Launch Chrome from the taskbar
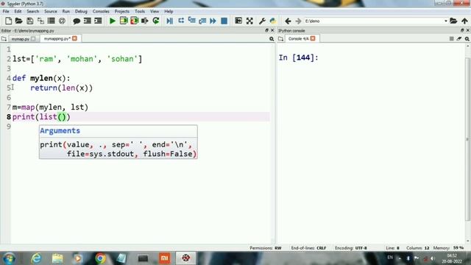 point(100,258)
